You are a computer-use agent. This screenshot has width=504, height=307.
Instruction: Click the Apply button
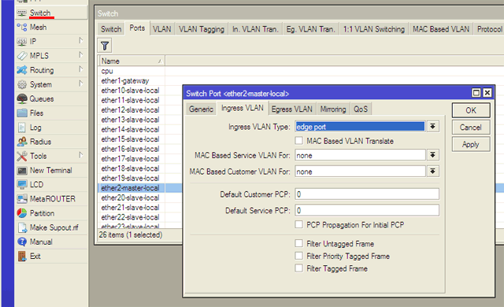[471, 144]
